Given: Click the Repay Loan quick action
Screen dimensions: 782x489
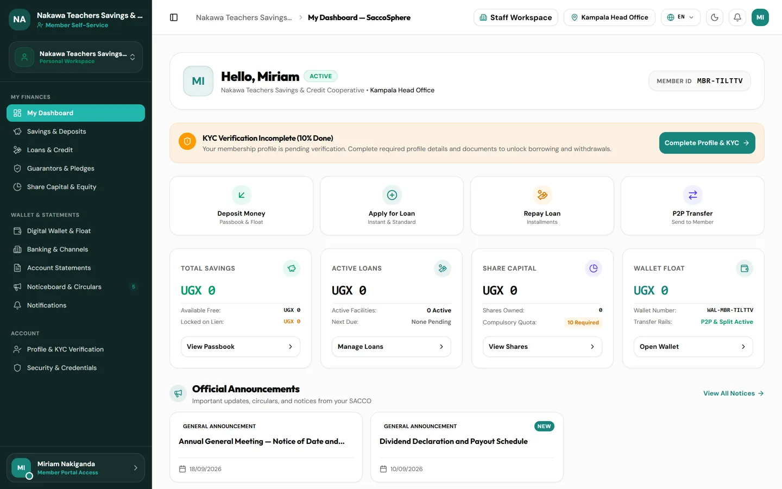Looking at the screenshot, I should coord(542,205).
